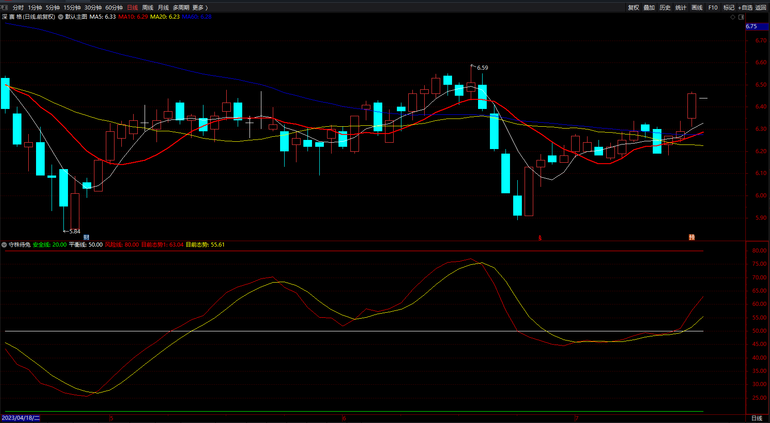Click the 叠加 overlay button
Screen dimensions: 770x423
point(649,7)
